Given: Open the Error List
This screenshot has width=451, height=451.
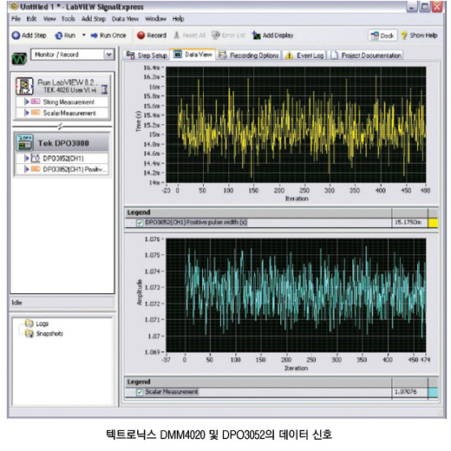Looking at the screenshot, I should [x=228, y=36].
